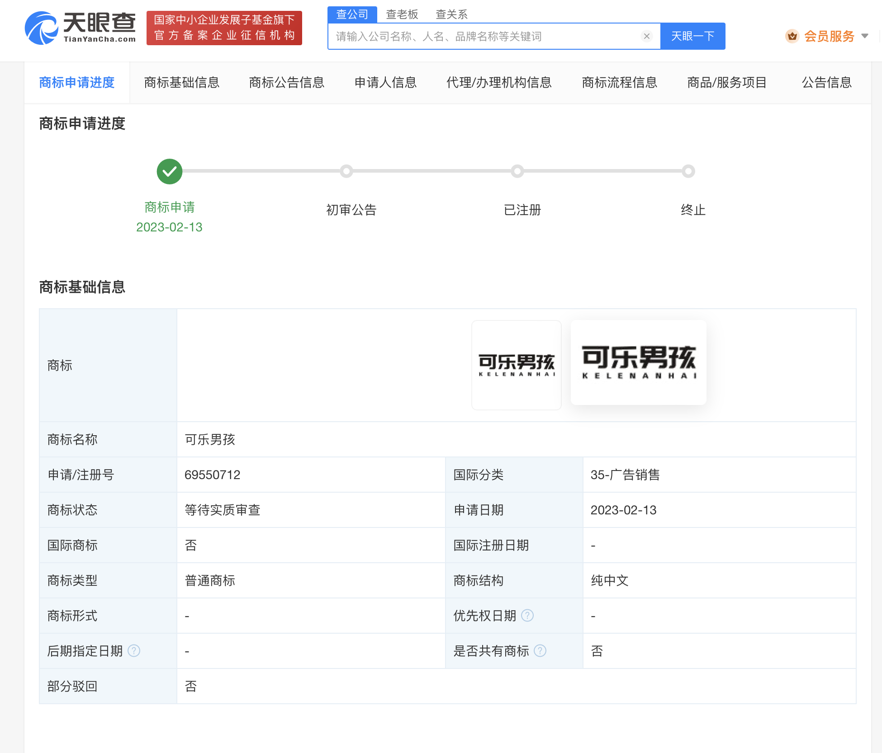Click the green 2023-02-13 date under 商标申请
The image size is (882, 753).
[169, 227]
